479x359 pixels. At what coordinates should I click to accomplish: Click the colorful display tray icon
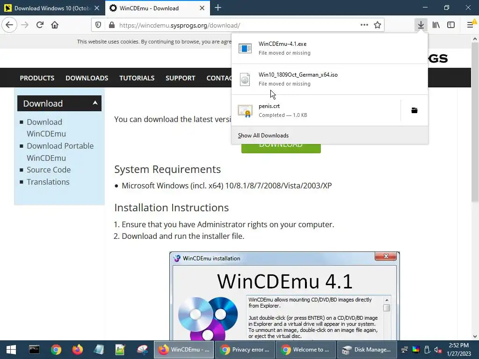(x=416, y=350)
